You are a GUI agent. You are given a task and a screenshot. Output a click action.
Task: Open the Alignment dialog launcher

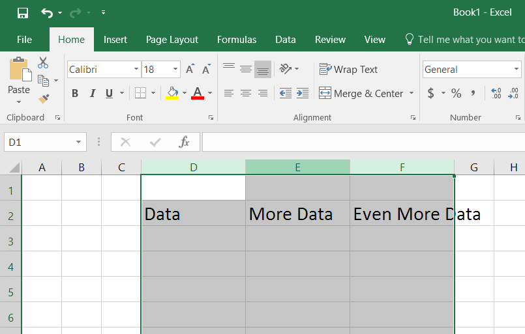pos(413,118)
